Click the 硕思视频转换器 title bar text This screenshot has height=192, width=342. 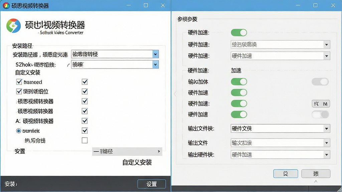(x=30, y=6)
